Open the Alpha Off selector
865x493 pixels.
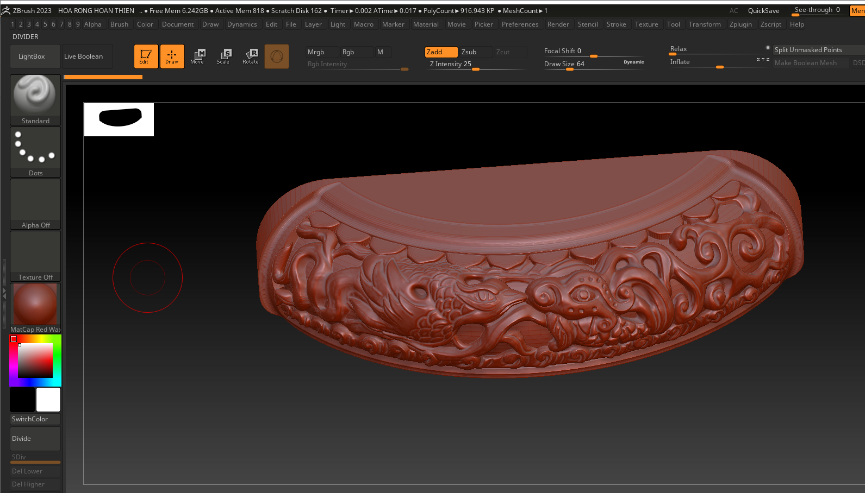pyautogui.click(x=35, y=203)
